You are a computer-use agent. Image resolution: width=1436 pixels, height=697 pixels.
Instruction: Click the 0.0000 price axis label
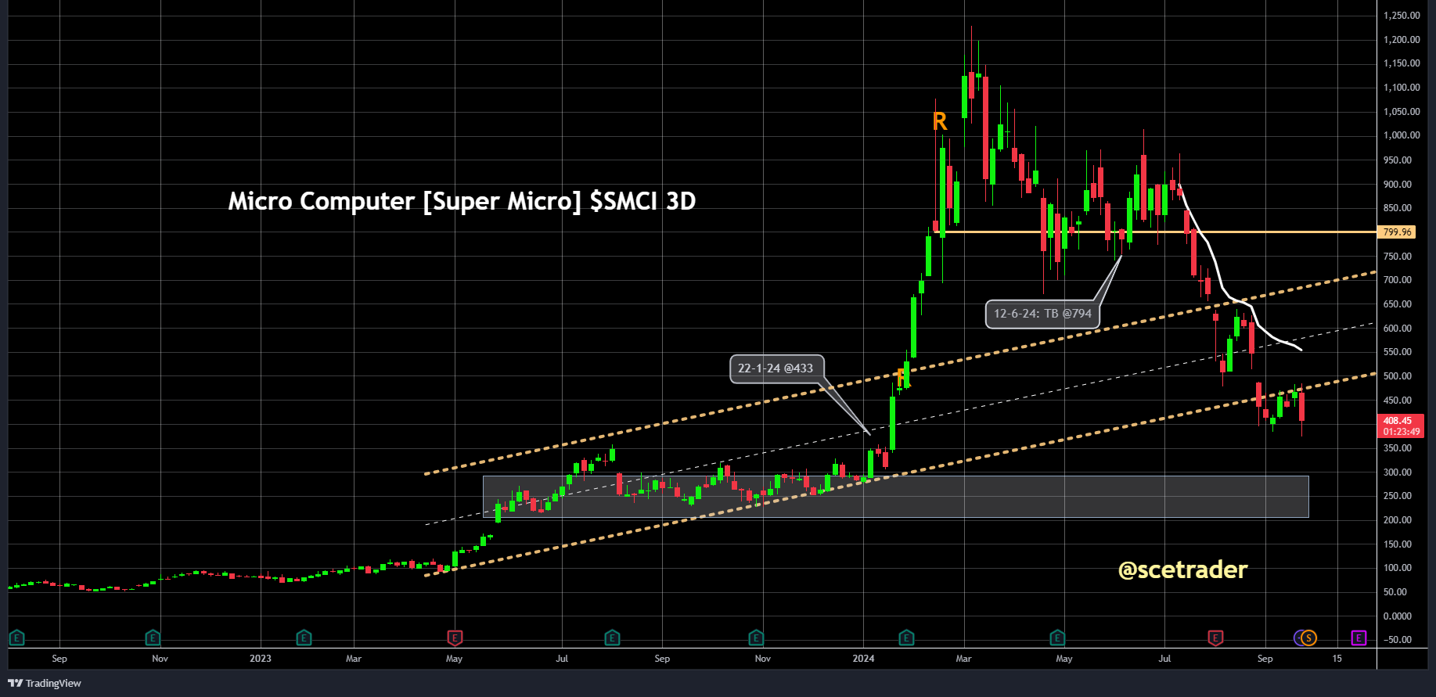coord(1398,616)
